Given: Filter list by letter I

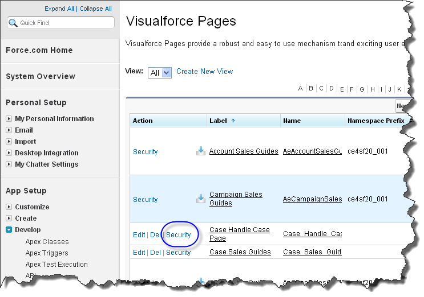Looking at the screenshot, I should (382, 89).
